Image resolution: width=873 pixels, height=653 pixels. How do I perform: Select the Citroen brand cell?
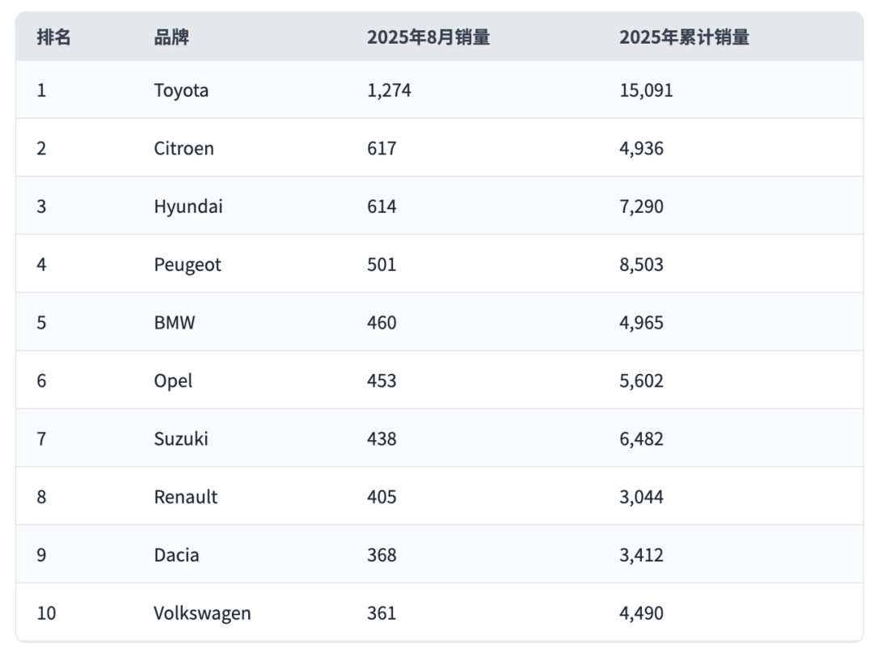tap(183, 148)
